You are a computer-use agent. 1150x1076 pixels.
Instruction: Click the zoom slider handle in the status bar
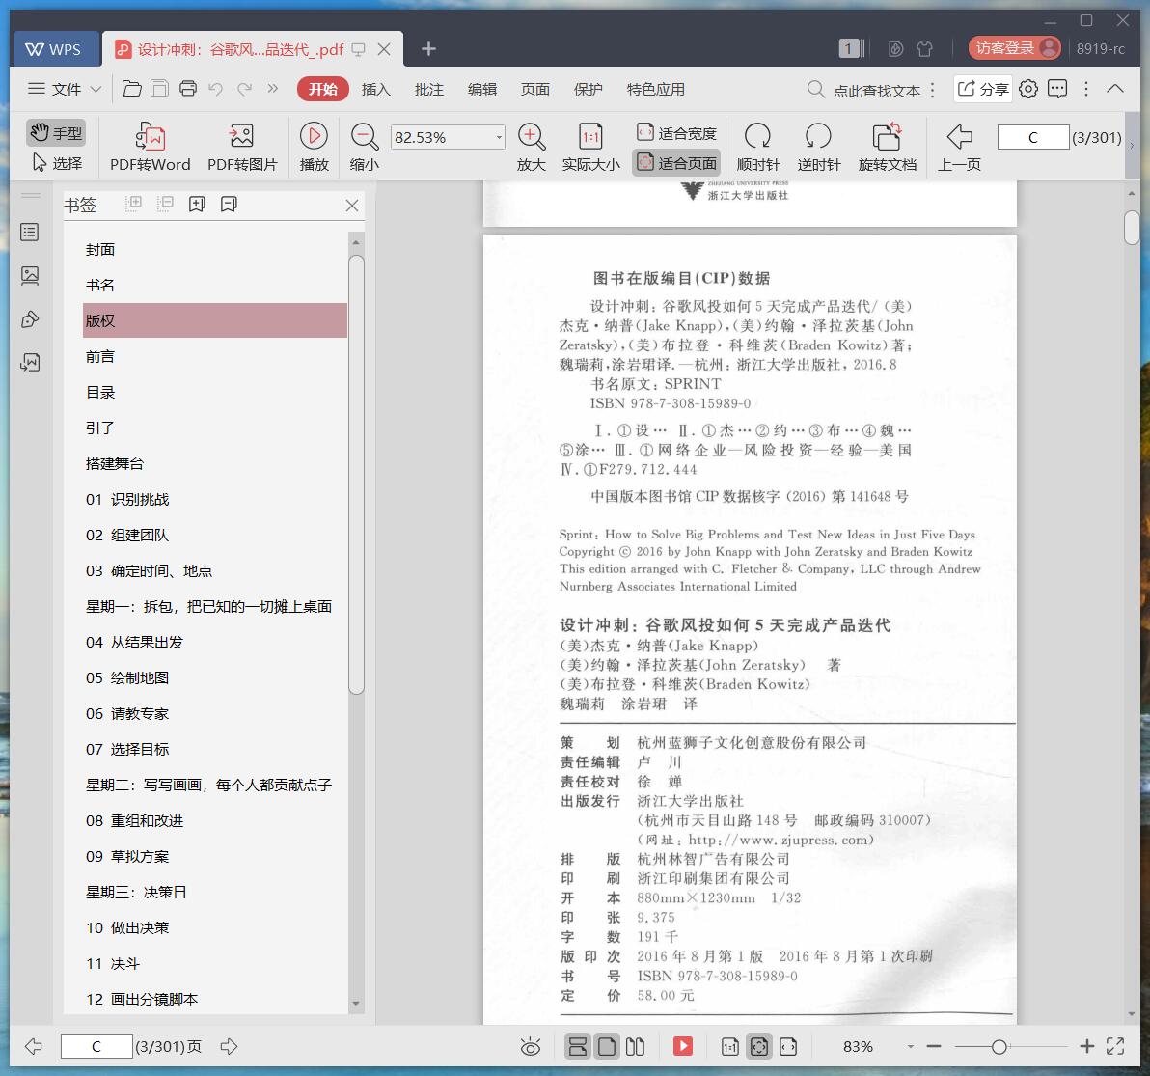point(999,1047)
